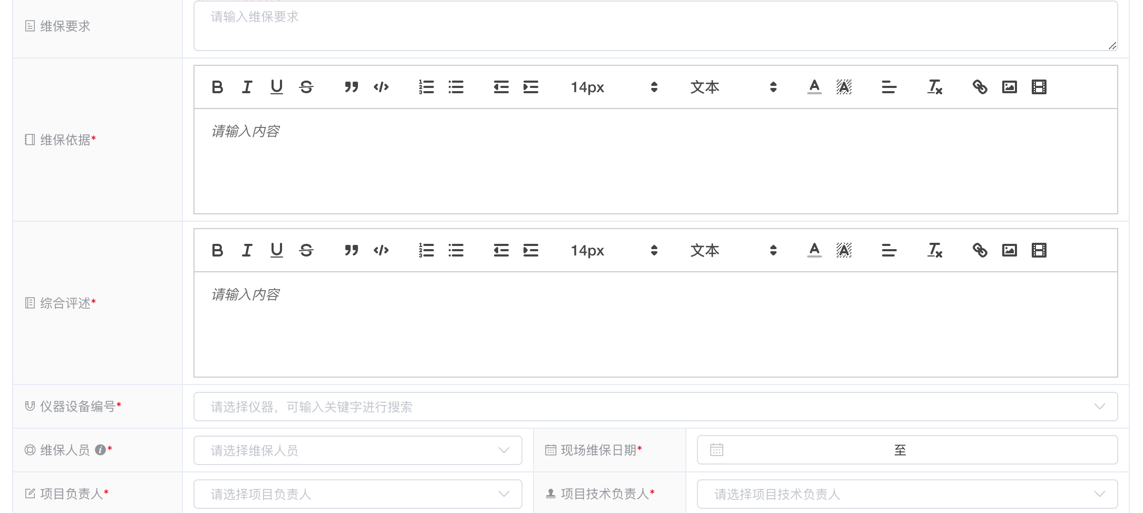The width and height of the screenshot is (1143, 513).
Task: Insert link in 综合评述 editor
Action: coord(980,250)
